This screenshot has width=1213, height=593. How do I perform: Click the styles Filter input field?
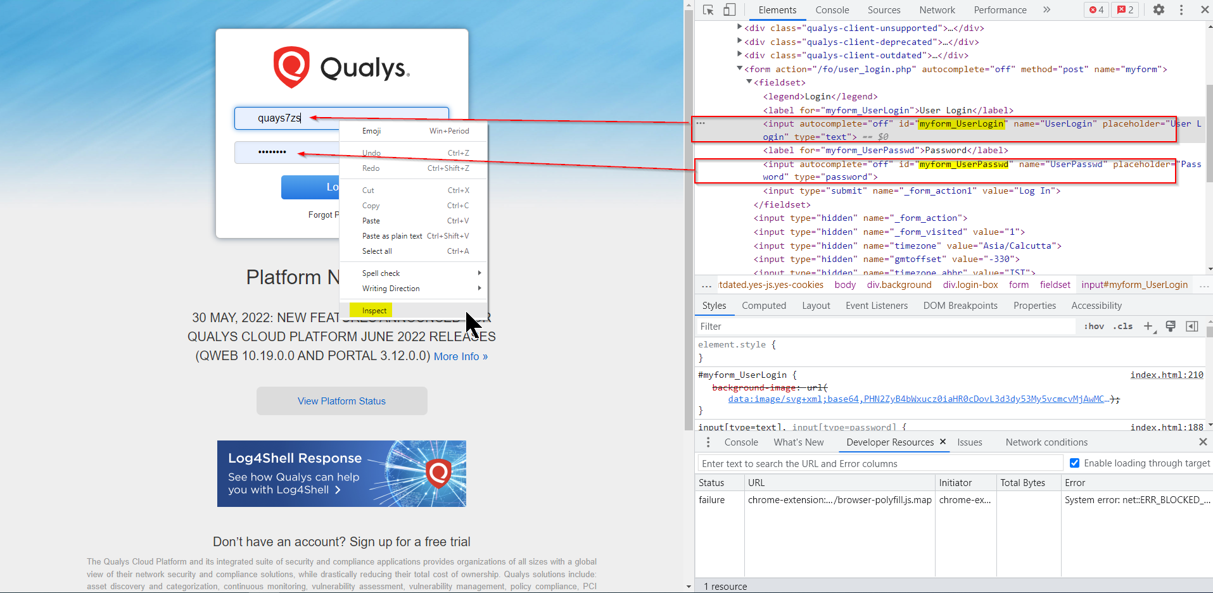coord(884,327)
